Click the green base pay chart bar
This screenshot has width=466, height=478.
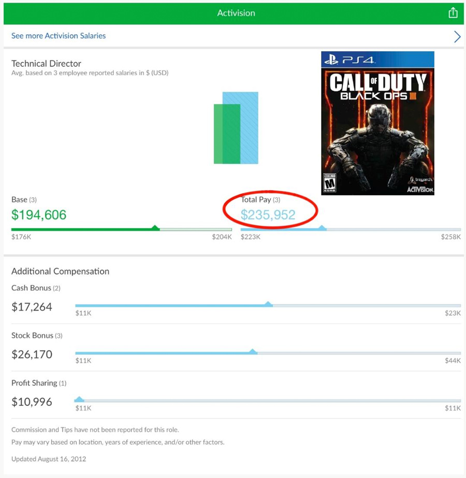click(x=227, y=134)
